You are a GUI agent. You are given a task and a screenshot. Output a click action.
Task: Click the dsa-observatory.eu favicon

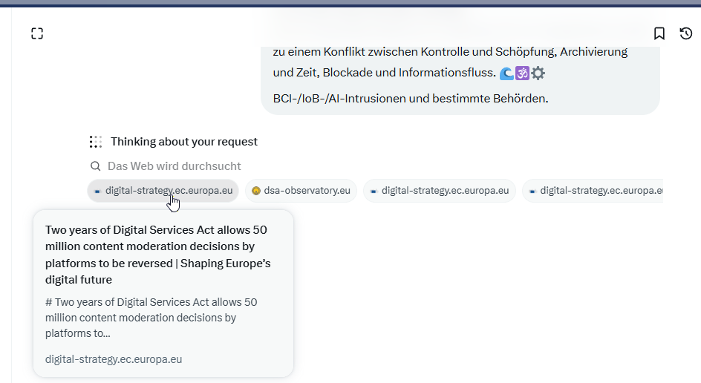(255, 191)
